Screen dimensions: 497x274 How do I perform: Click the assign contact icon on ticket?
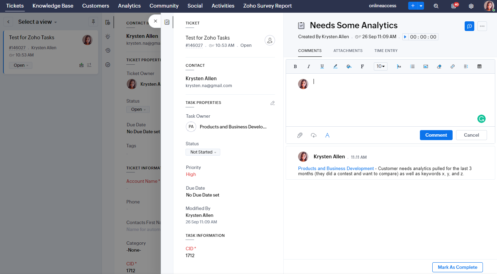pyautogui.click(x=270, y=41)
